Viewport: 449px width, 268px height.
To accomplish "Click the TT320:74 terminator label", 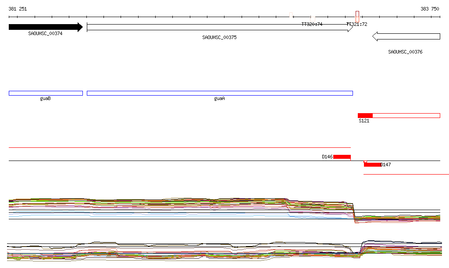I will (x=312, y=24).
